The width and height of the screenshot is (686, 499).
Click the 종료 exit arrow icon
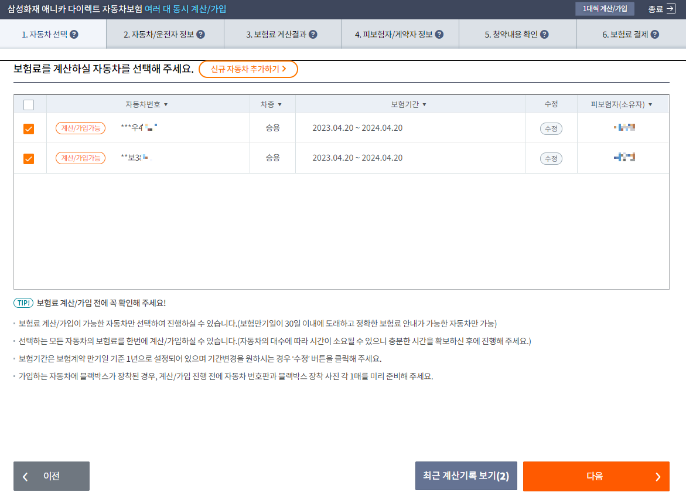671,9
